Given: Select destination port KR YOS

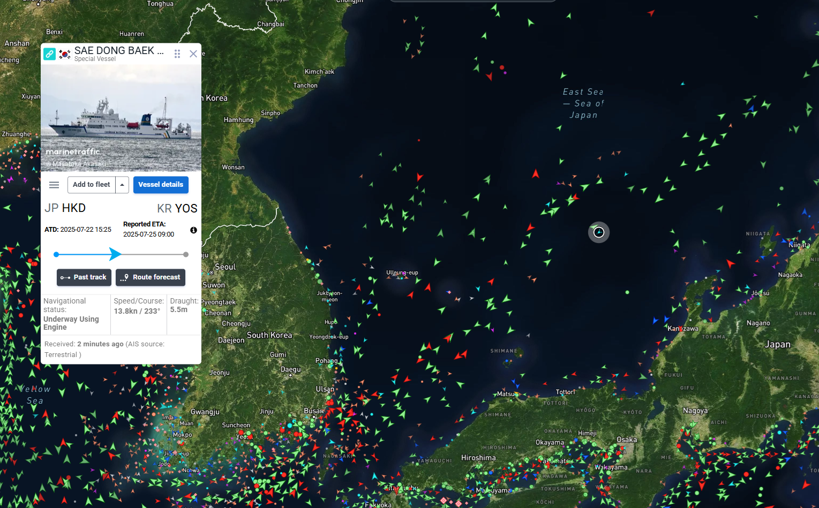Looking at the screenshot, I should click(177, 209).
